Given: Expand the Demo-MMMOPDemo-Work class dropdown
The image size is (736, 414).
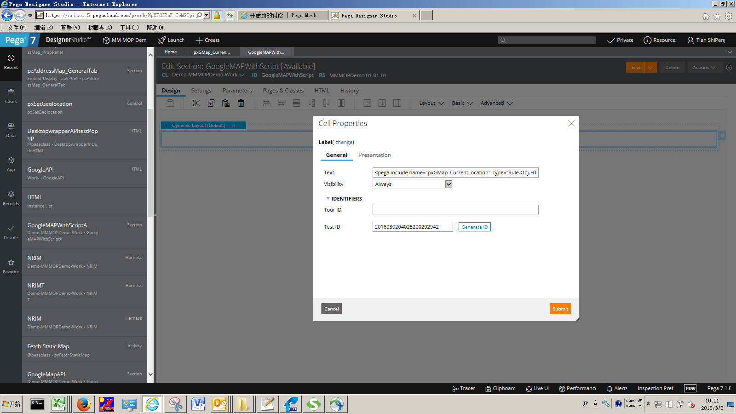Looking at the screenshot, I should pos(241,75).
